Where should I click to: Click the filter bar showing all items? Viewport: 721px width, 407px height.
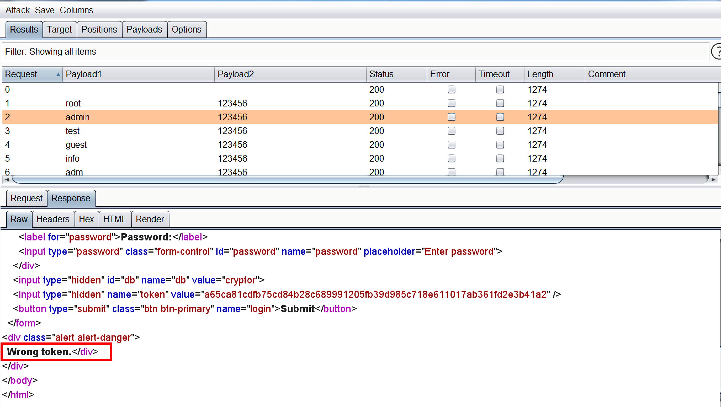(x=355, y=52)
